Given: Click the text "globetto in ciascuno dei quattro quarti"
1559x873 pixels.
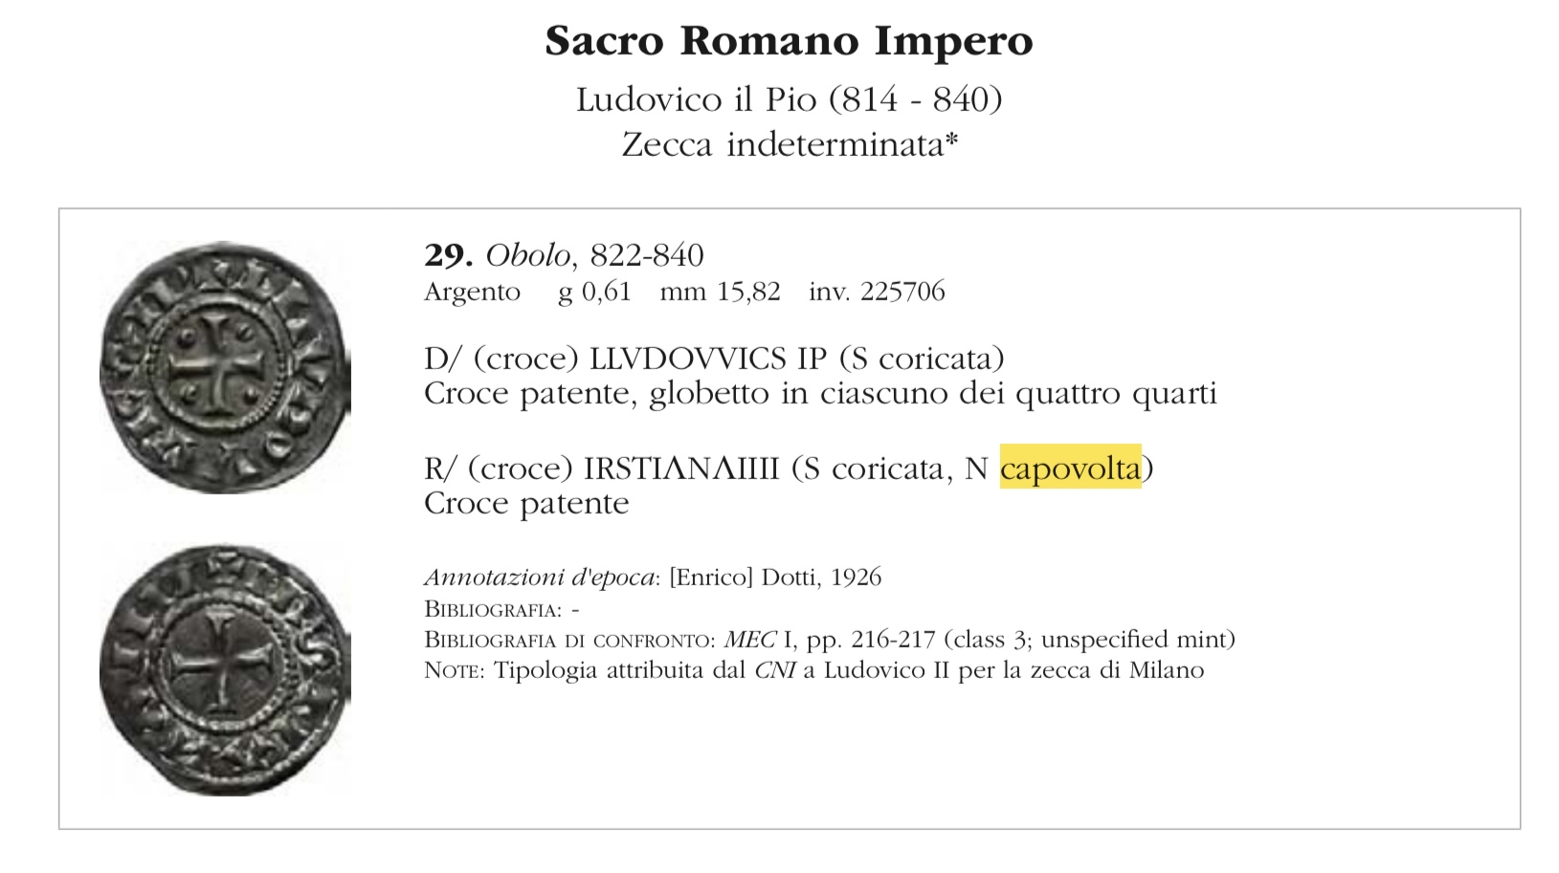Looking at the screenshot, I should click(x=933, y=394).
